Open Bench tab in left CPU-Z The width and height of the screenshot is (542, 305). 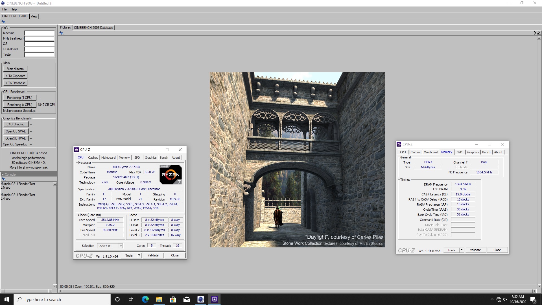click(x=164, y=158)
